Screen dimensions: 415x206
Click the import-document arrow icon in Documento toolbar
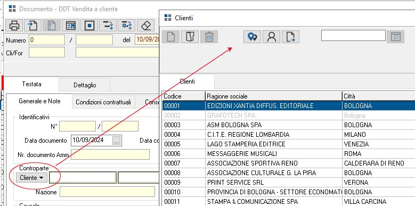33,26
